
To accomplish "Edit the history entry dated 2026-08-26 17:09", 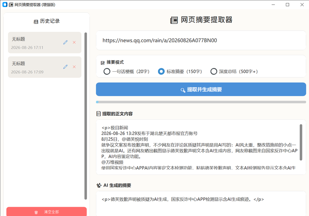I will click(x=65, y=67).
